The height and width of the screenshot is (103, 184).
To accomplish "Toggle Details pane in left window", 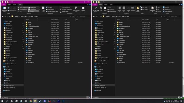I will point(11,11).
